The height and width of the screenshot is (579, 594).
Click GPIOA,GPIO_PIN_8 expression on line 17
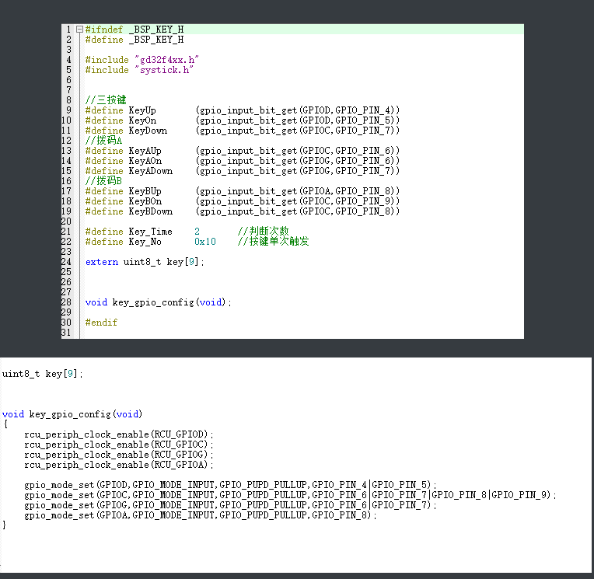pyautogui.click(x=346, y=191)
